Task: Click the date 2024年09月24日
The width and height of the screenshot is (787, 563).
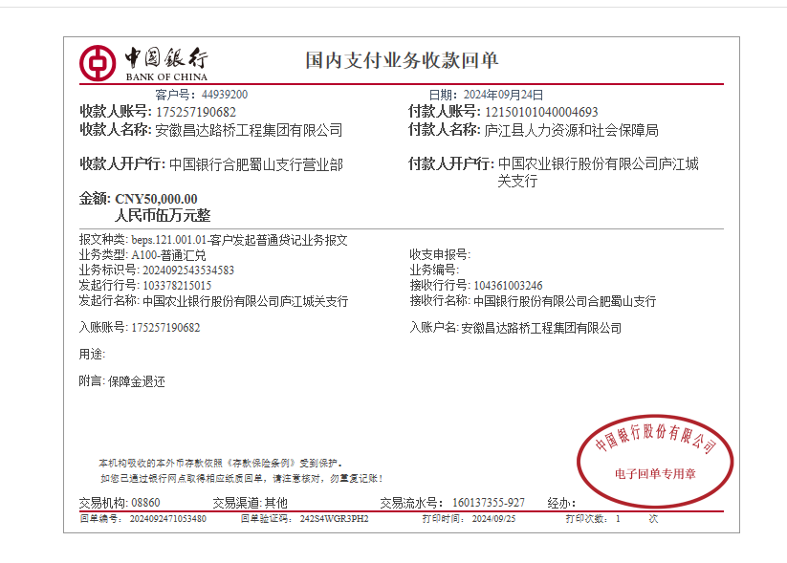Action: tap(503, 95)
